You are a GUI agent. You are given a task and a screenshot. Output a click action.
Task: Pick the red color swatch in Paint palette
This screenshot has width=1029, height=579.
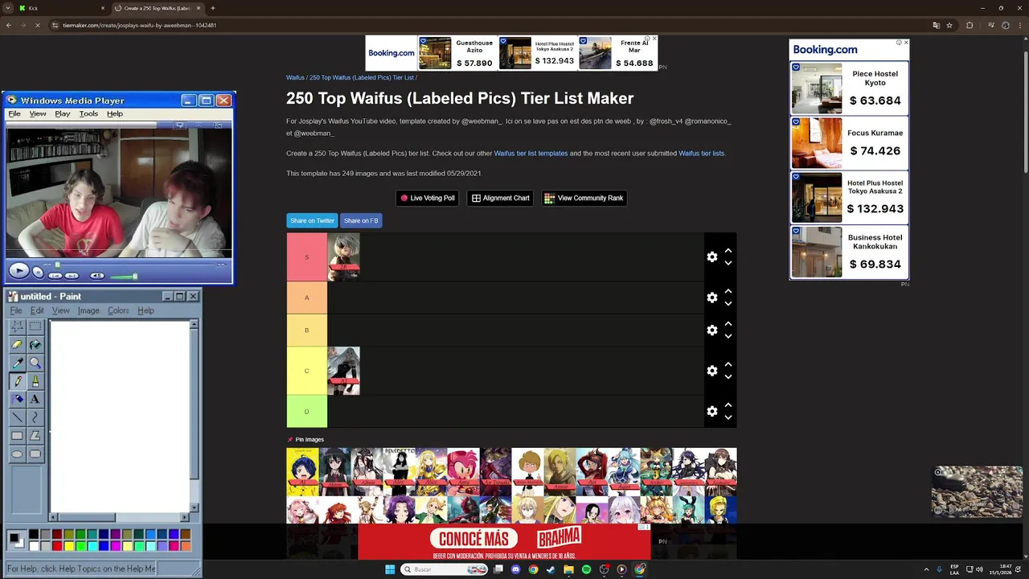point(57,546)
